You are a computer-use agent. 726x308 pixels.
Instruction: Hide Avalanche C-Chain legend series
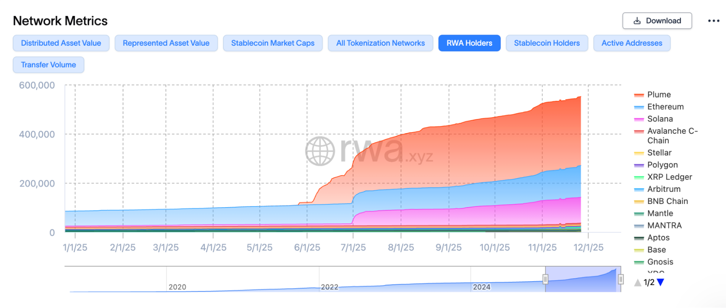[672, 136]
